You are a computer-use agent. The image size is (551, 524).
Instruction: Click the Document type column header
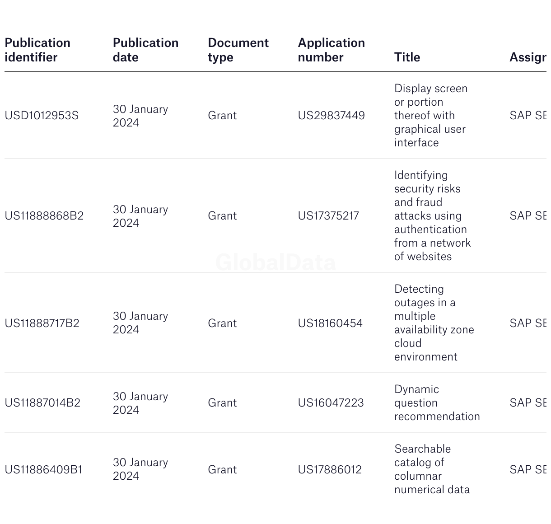click(238, 50)
